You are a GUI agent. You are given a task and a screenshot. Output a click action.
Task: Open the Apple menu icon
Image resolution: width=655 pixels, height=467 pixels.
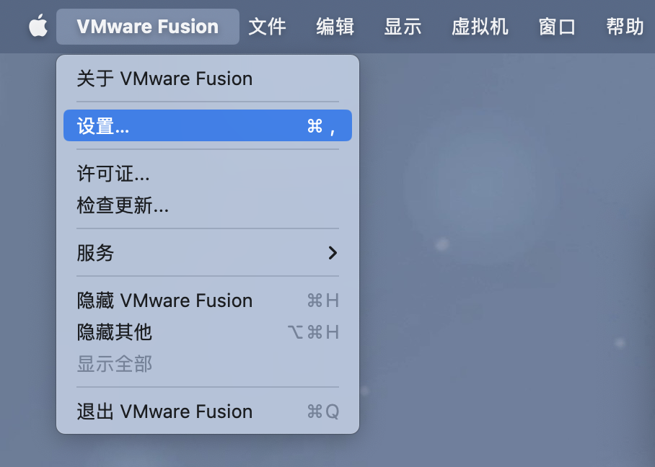(x=38, y=27)
